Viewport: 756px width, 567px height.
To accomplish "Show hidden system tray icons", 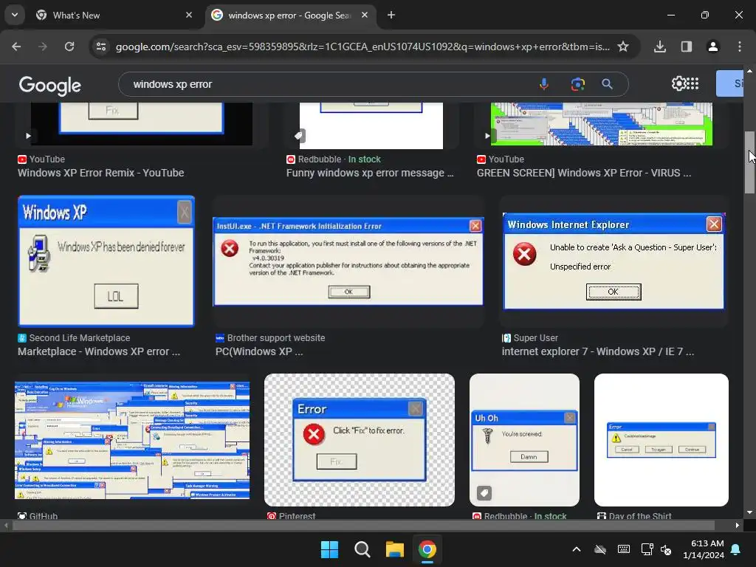I will tap(577, 549).
